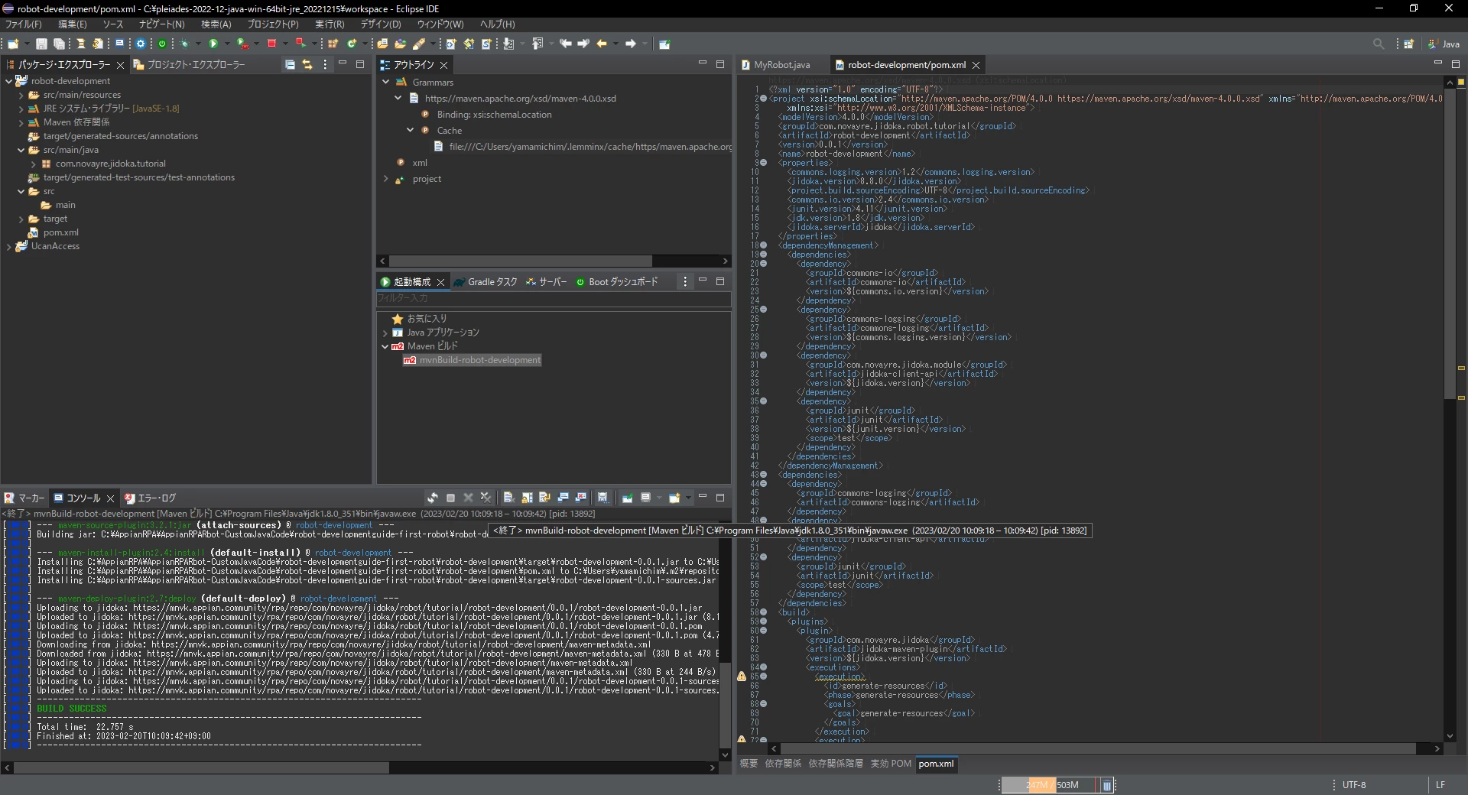Click the Open Perspective icon
The image size is (1468, 795).
(x=1408, y=44)
